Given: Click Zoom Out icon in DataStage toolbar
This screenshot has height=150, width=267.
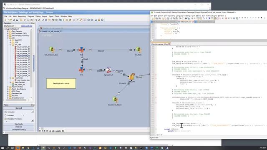Looking at the screenshot, I should pyautogui.click(x=92, y=20).
